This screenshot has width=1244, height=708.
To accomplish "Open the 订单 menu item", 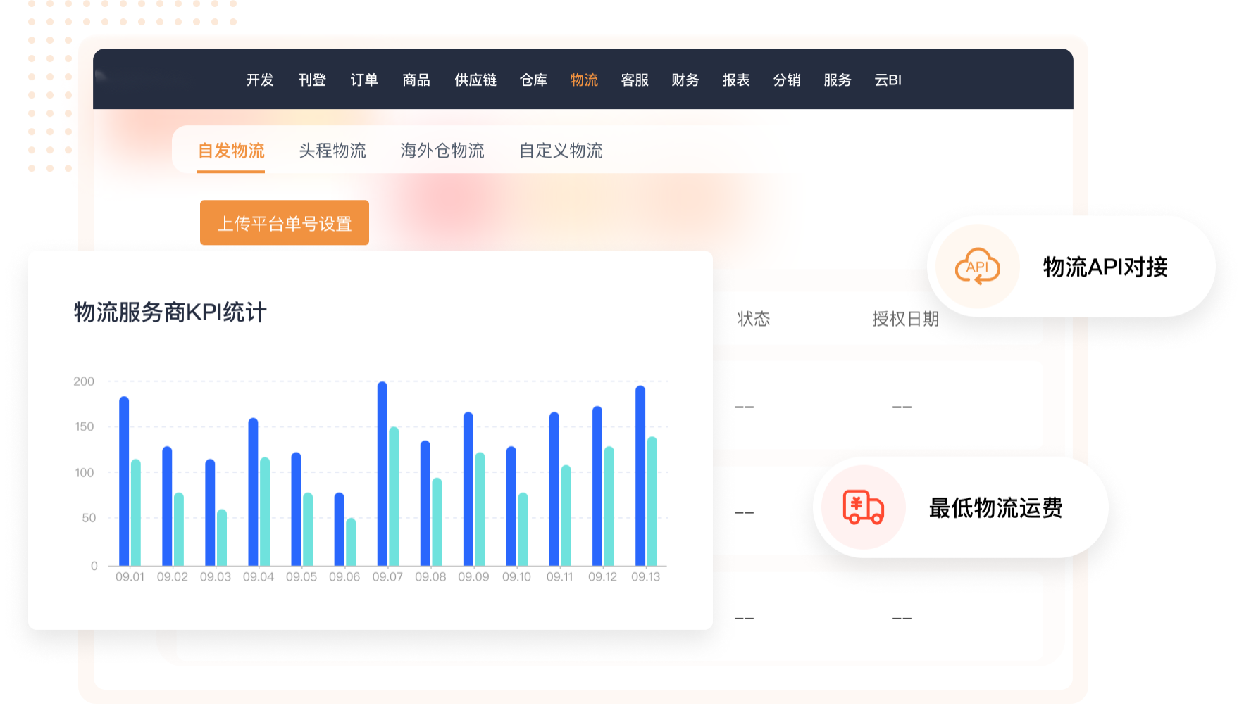I will 364,80.
